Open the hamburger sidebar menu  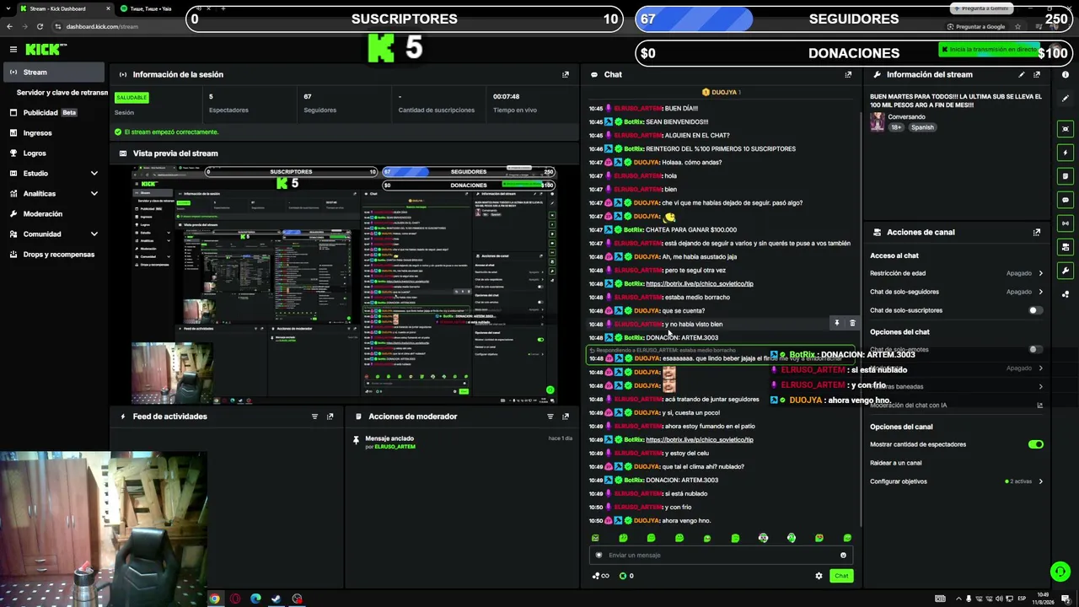coord(13,50)
